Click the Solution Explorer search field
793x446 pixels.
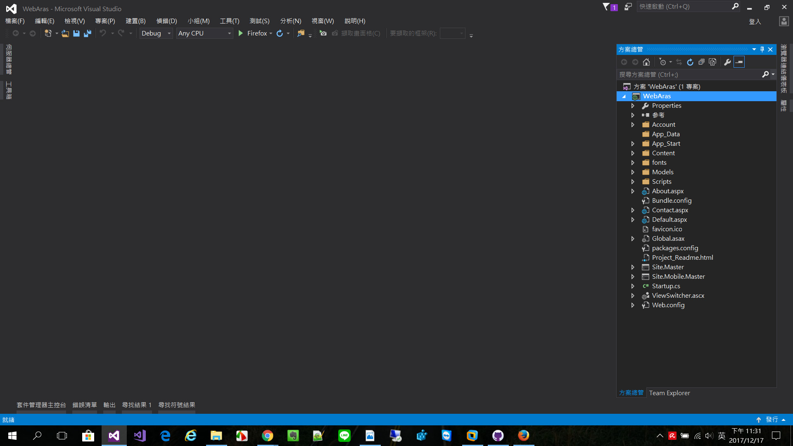[x=689, y=75]
